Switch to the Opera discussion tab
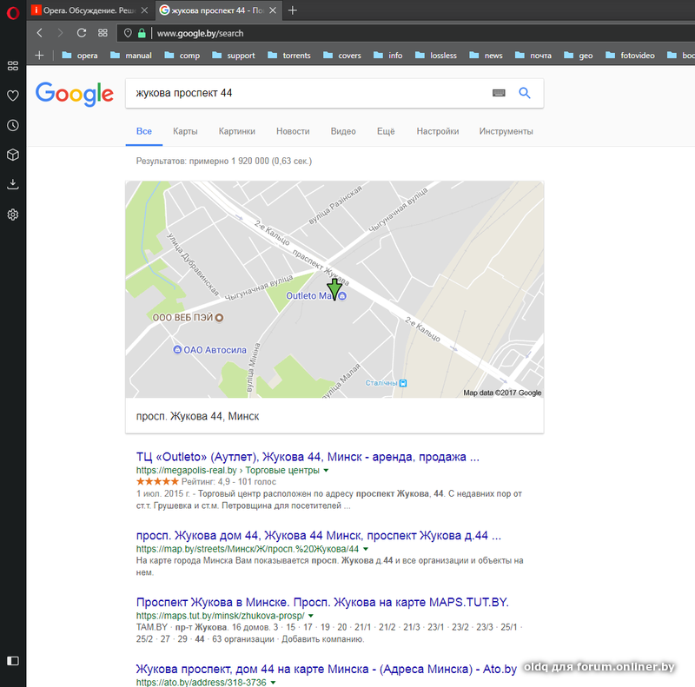Screen dimensions: 695x687 coord(90,10)
